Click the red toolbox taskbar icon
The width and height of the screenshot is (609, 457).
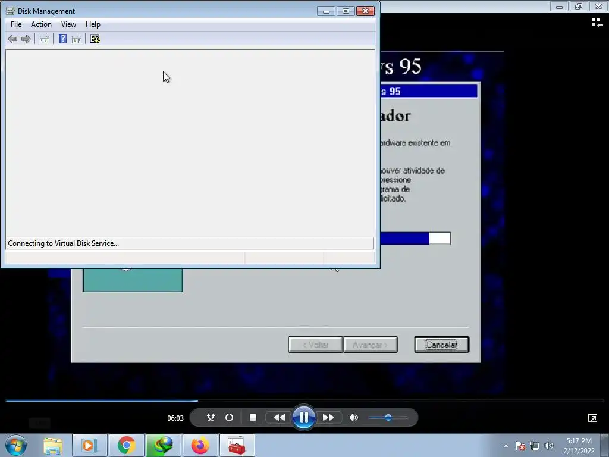[237, 445]
